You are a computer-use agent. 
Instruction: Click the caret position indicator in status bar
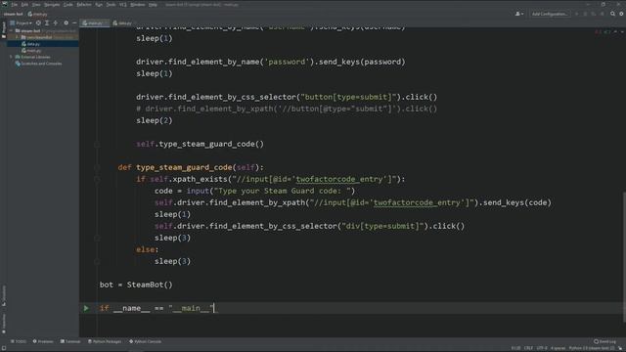tap(515, 348)
